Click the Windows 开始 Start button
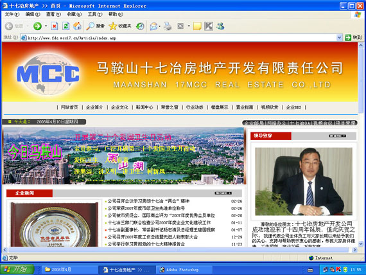366x275 pixels. 17,269
